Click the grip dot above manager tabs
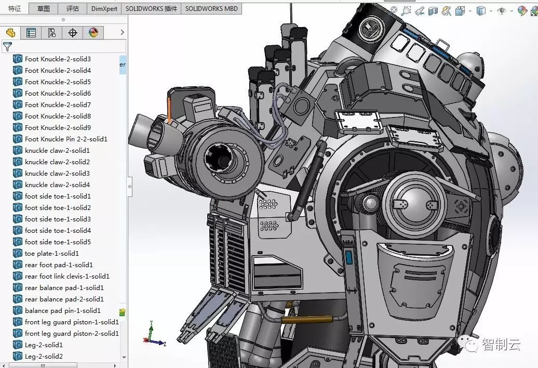538x368 pixels. tap(63, 20)
